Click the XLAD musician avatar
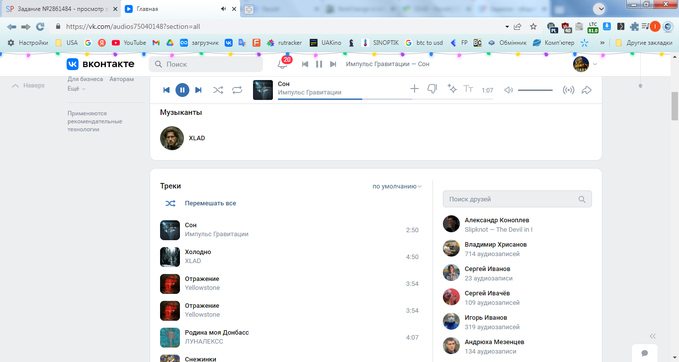 tap(172, 138)
